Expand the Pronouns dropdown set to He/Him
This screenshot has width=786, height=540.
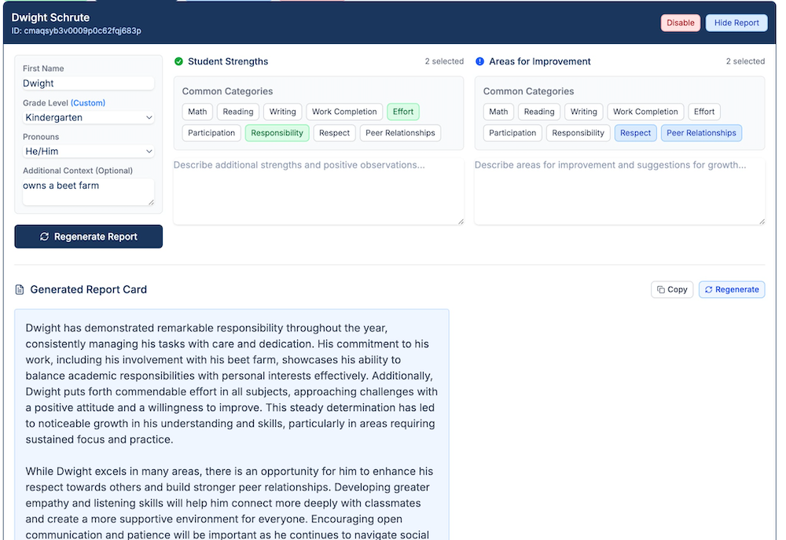click(88, 152)
